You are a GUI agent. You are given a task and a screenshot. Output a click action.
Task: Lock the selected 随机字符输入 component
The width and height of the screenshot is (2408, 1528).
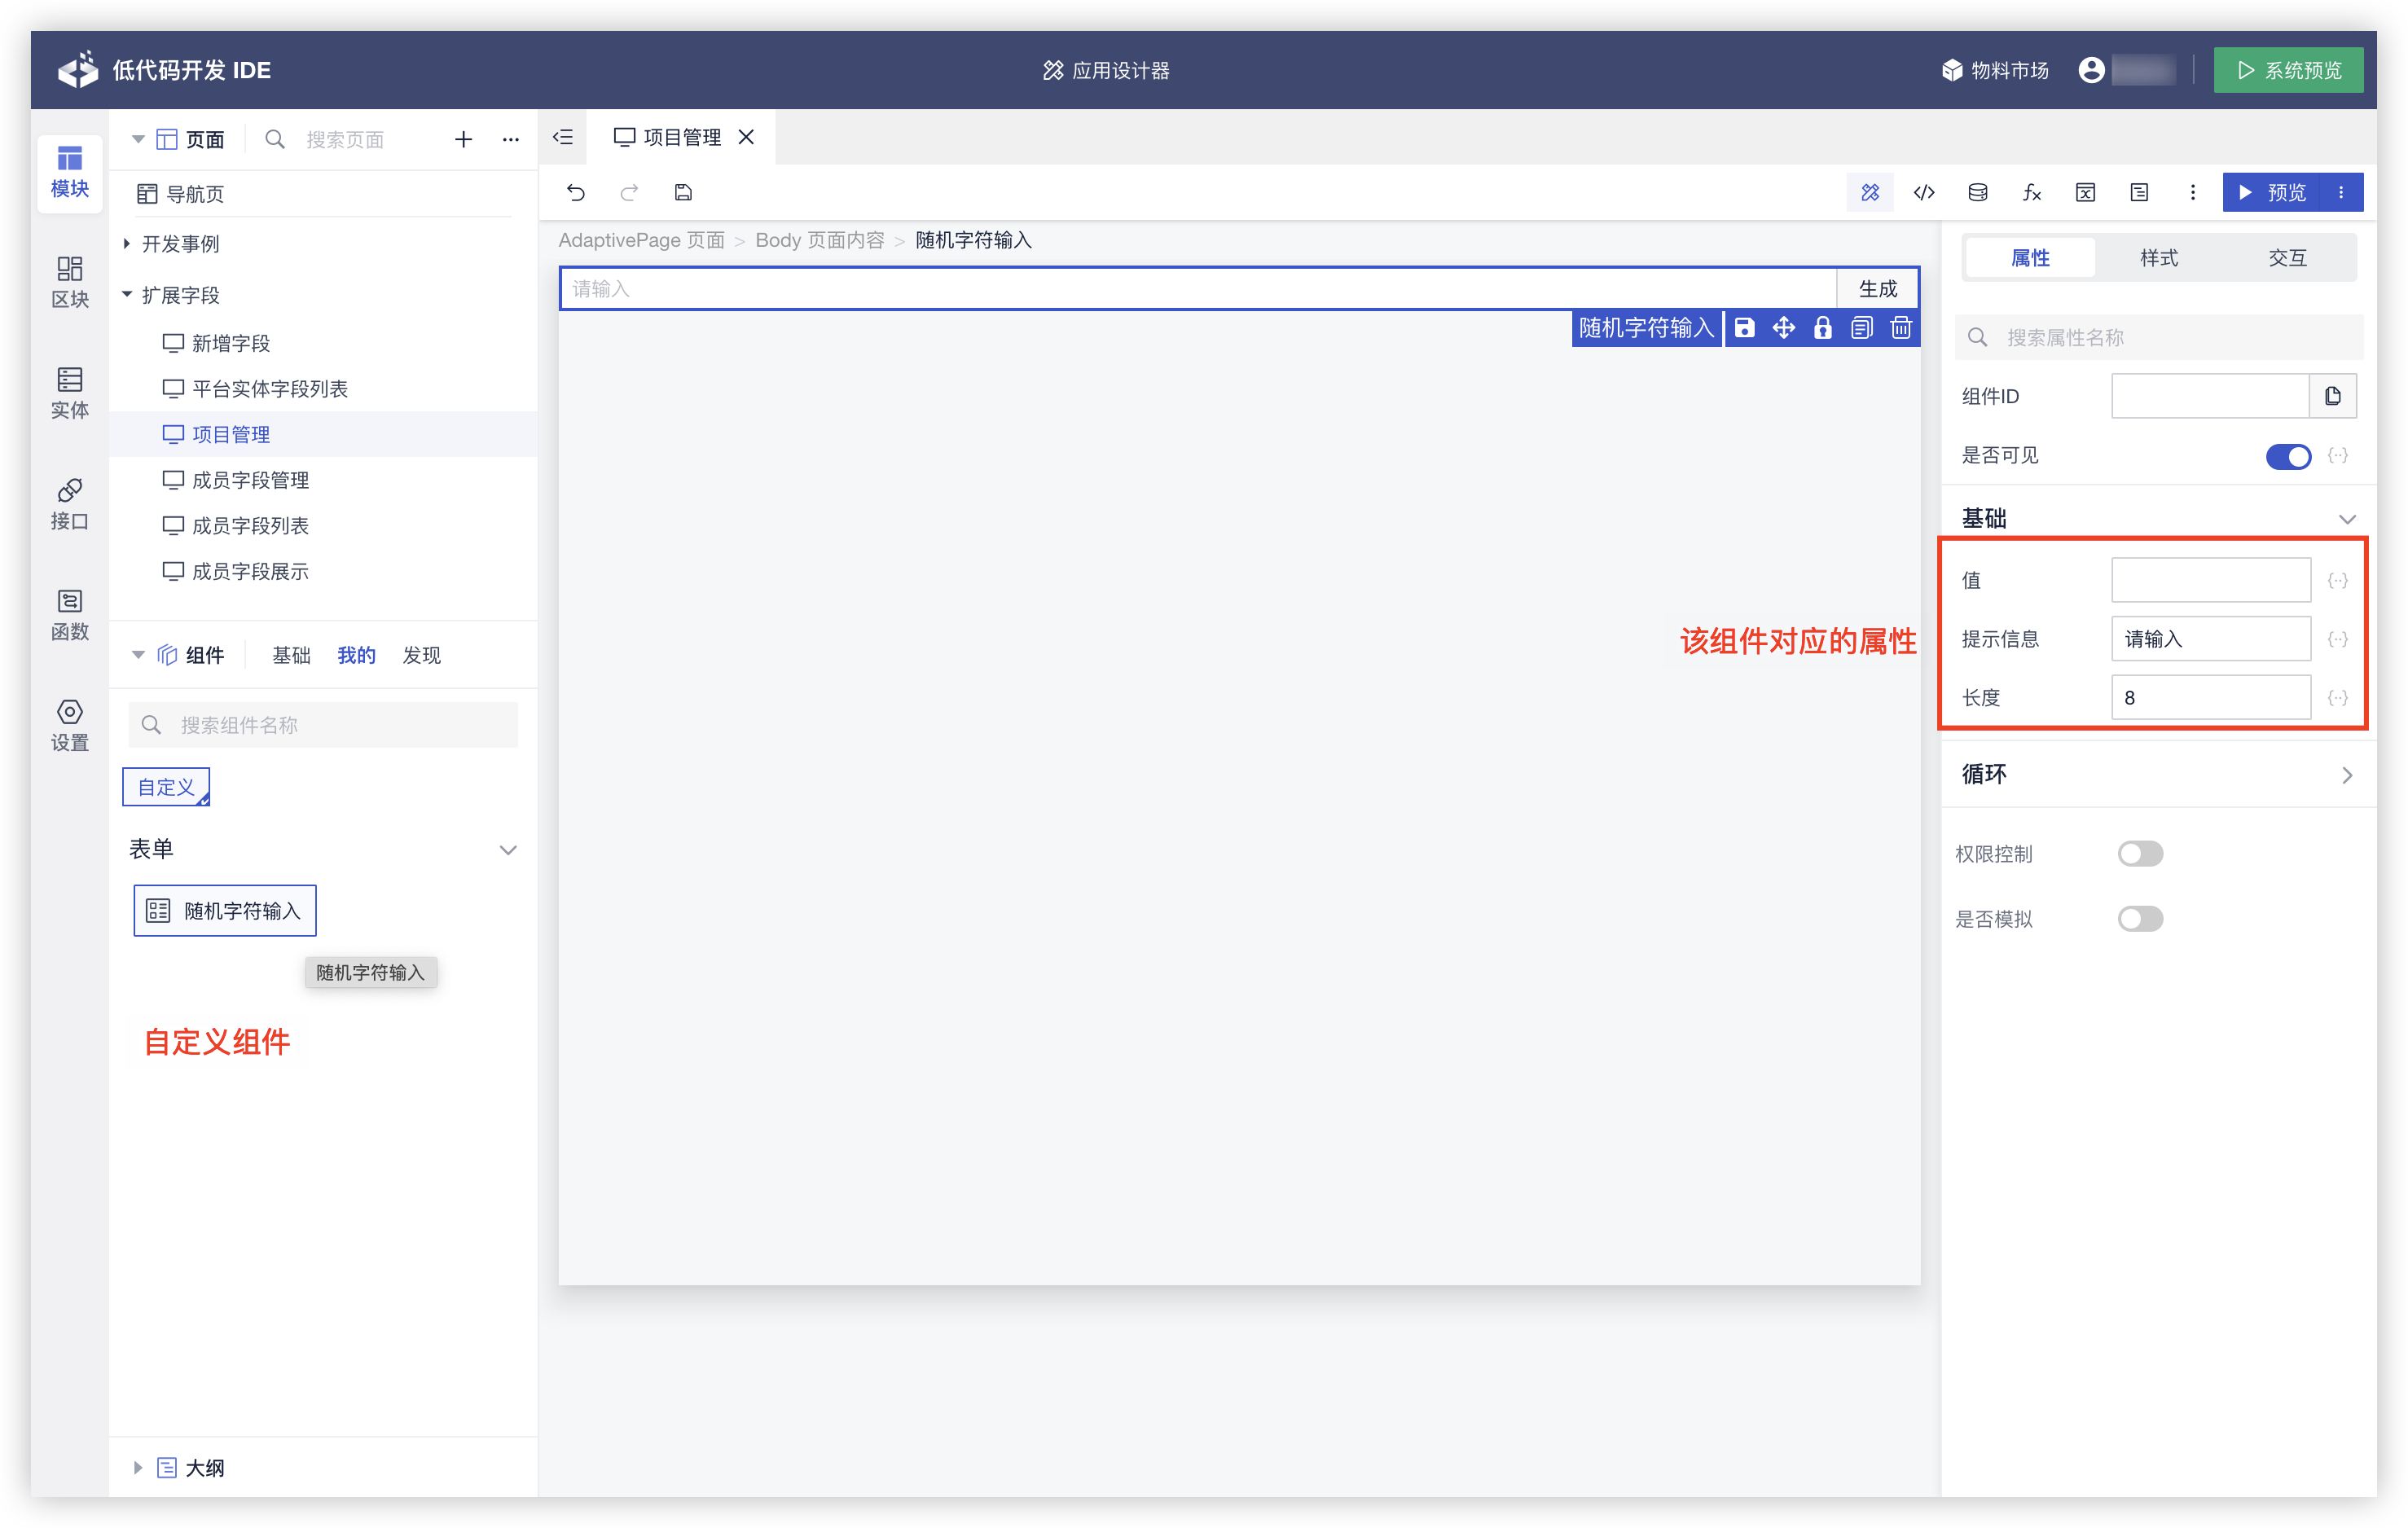tap(1822, 328)
